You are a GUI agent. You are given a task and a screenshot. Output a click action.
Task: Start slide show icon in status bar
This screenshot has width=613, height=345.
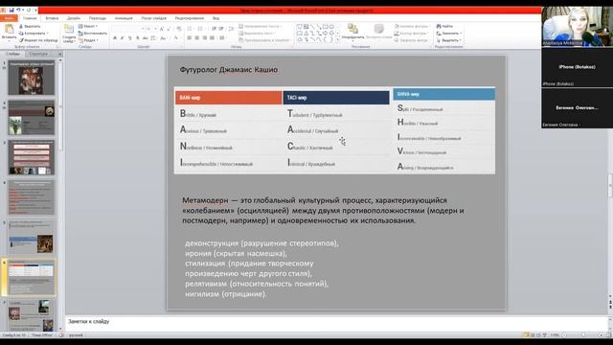[x=544, y=334]
